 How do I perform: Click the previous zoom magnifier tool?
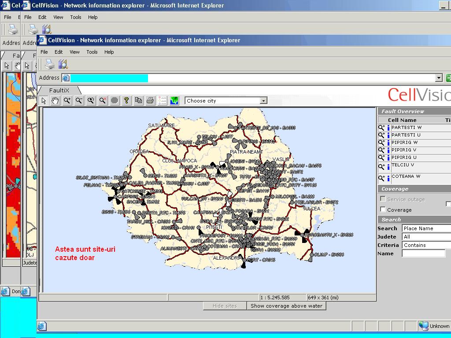(x=91, y=101)
